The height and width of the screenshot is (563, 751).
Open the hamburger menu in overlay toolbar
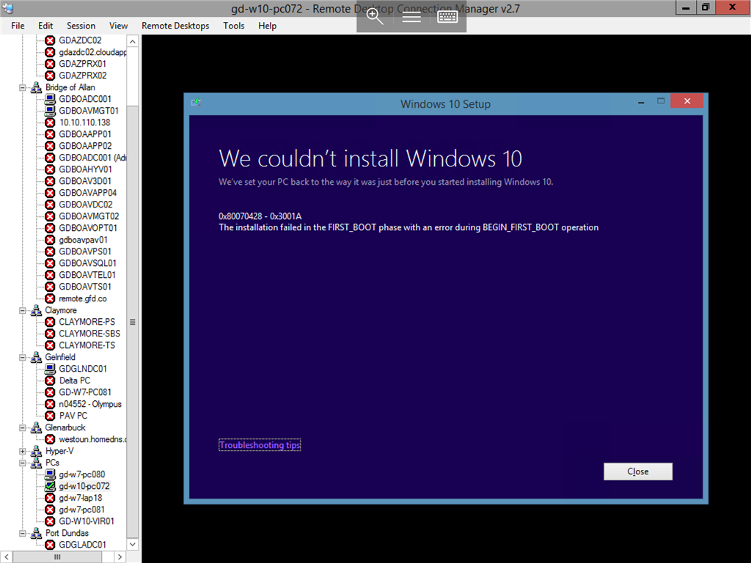[411, 18]
